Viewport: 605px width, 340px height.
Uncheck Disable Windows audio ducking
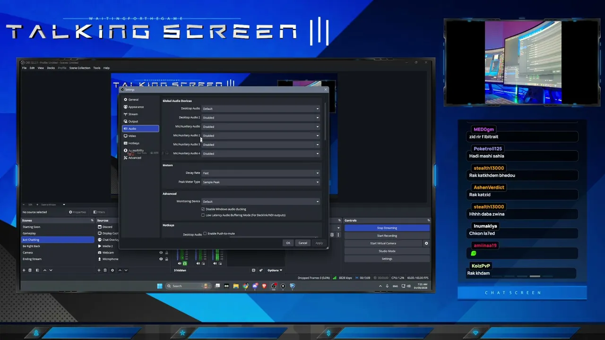[x=203, y=209]
